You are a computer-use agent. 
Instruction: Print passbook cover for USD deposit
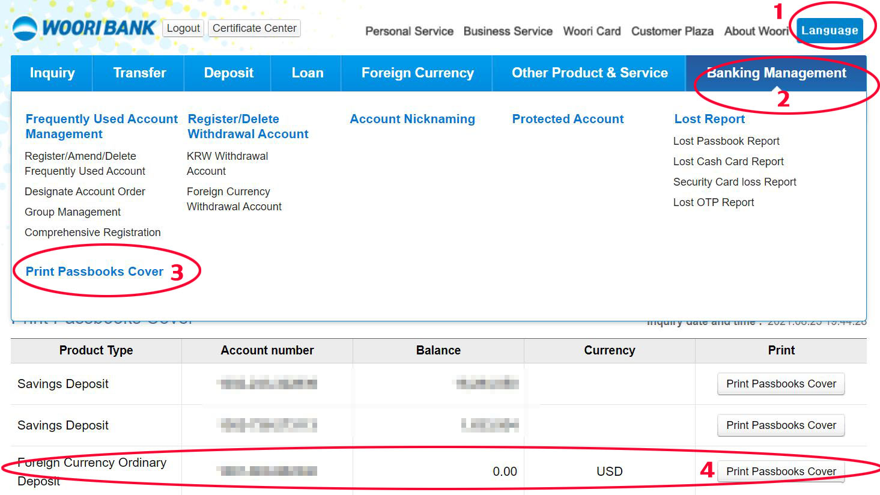point(781,472)
